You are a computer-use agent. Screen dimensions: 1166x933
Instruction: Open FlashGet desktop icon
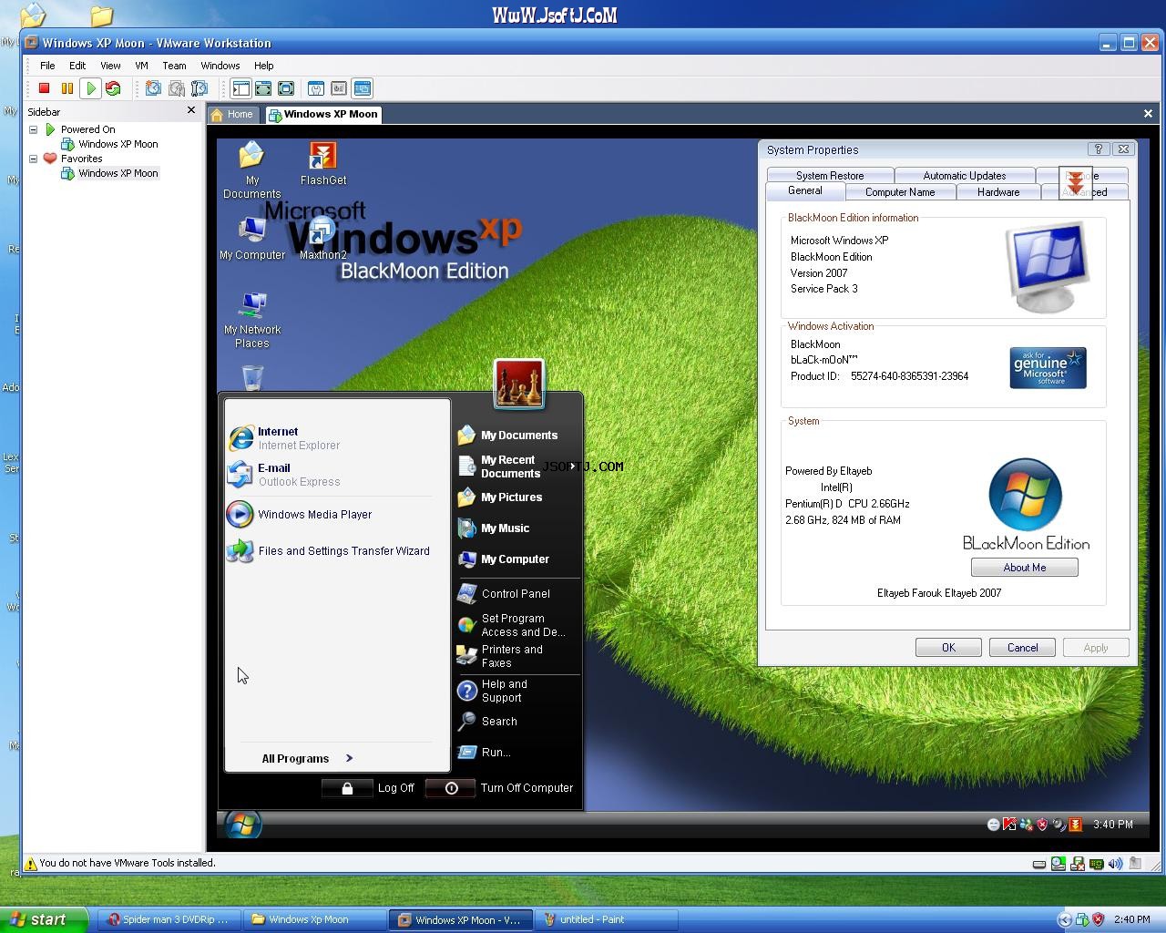322,164
